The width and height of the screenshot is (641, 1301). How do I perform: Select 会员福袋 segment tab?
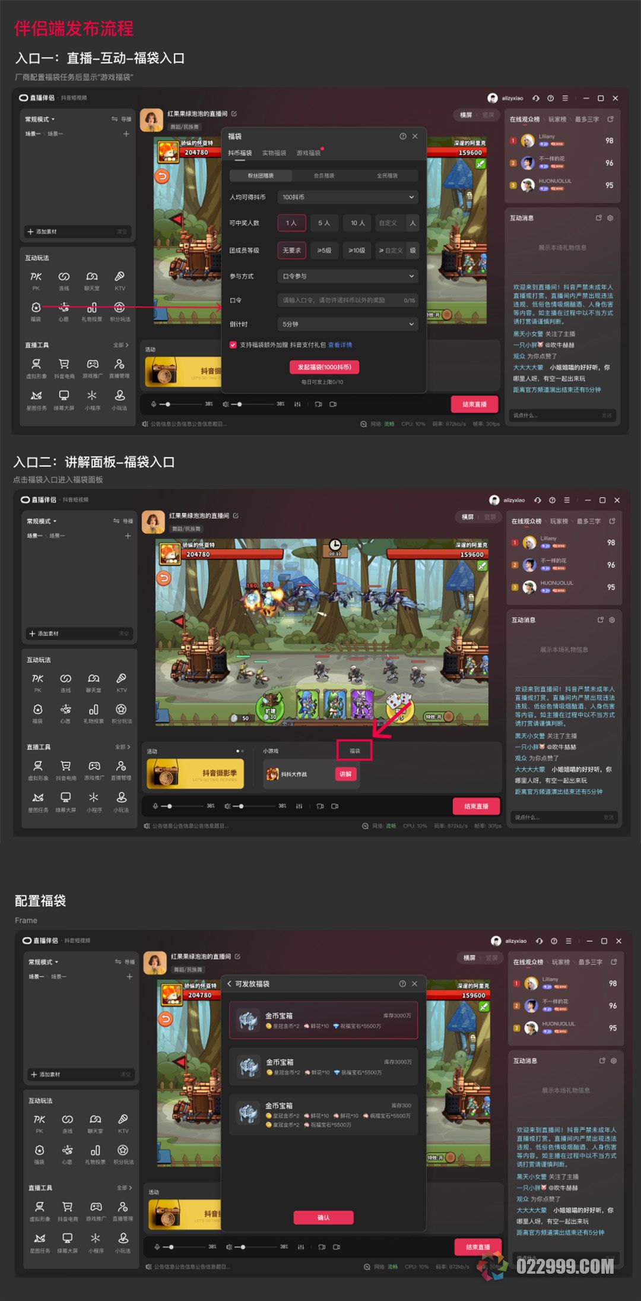[x=324, y=176]
